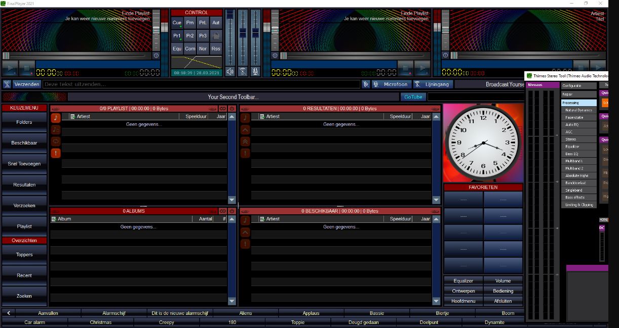The height and width of the screenshot is (328, 619).
Task: Toggle the Pr3 preset button
Action: point(203,36)
